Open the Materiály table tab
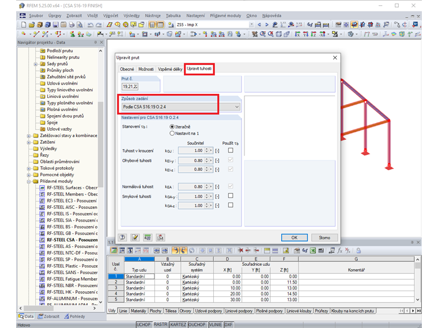 tap(138, 311)
